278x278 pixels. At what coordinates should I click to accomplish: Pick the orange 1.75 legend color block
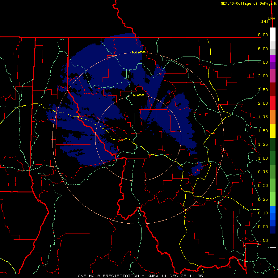click(273, 117)
